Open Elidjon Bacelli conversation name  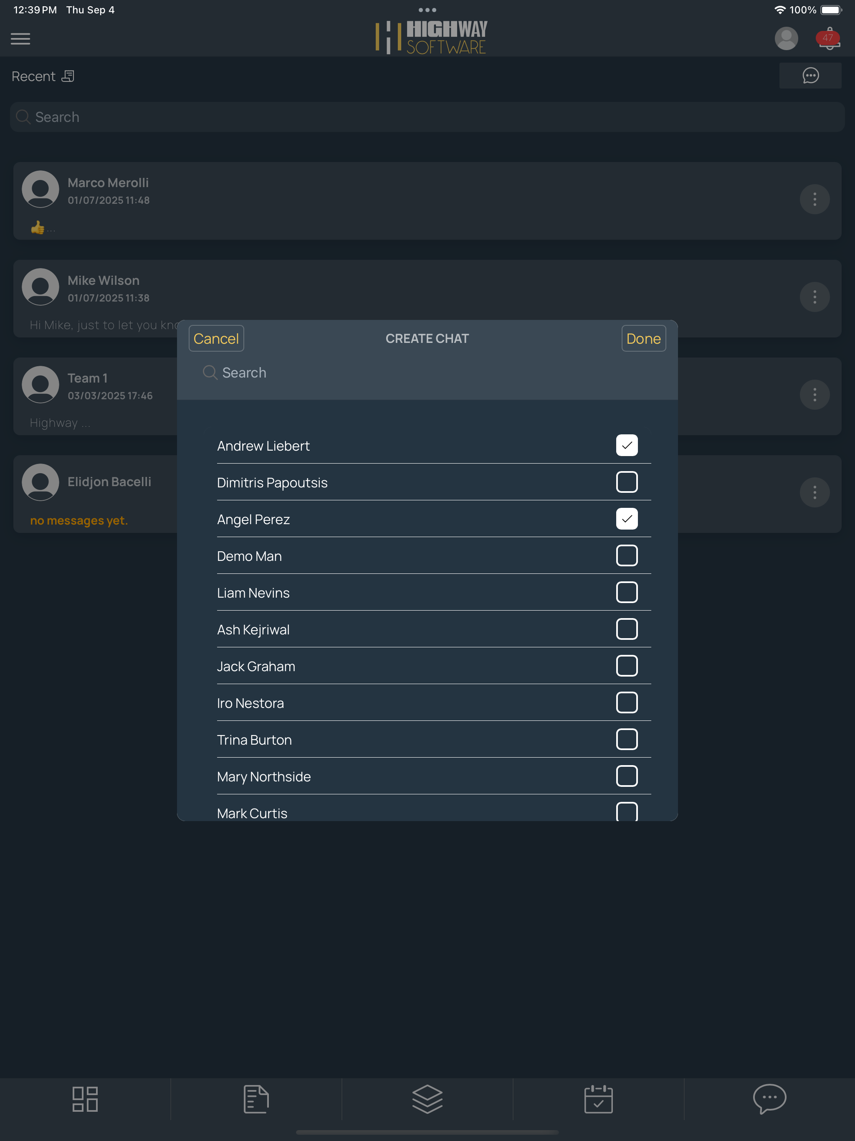109,482
